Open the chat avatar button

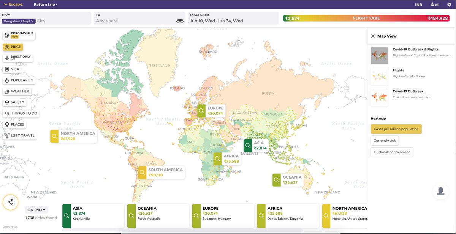[441, 191]
